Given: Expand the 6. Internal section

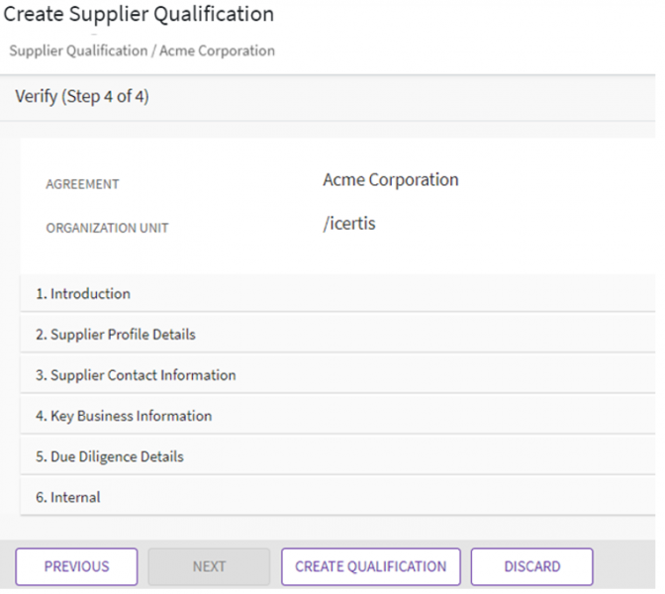Looking at the screenshot, I should pos(68,497).
